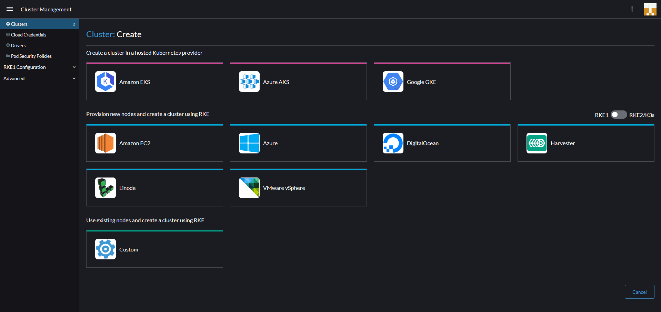Click the Cluster breadcrumb link

(x=100, y=34)
